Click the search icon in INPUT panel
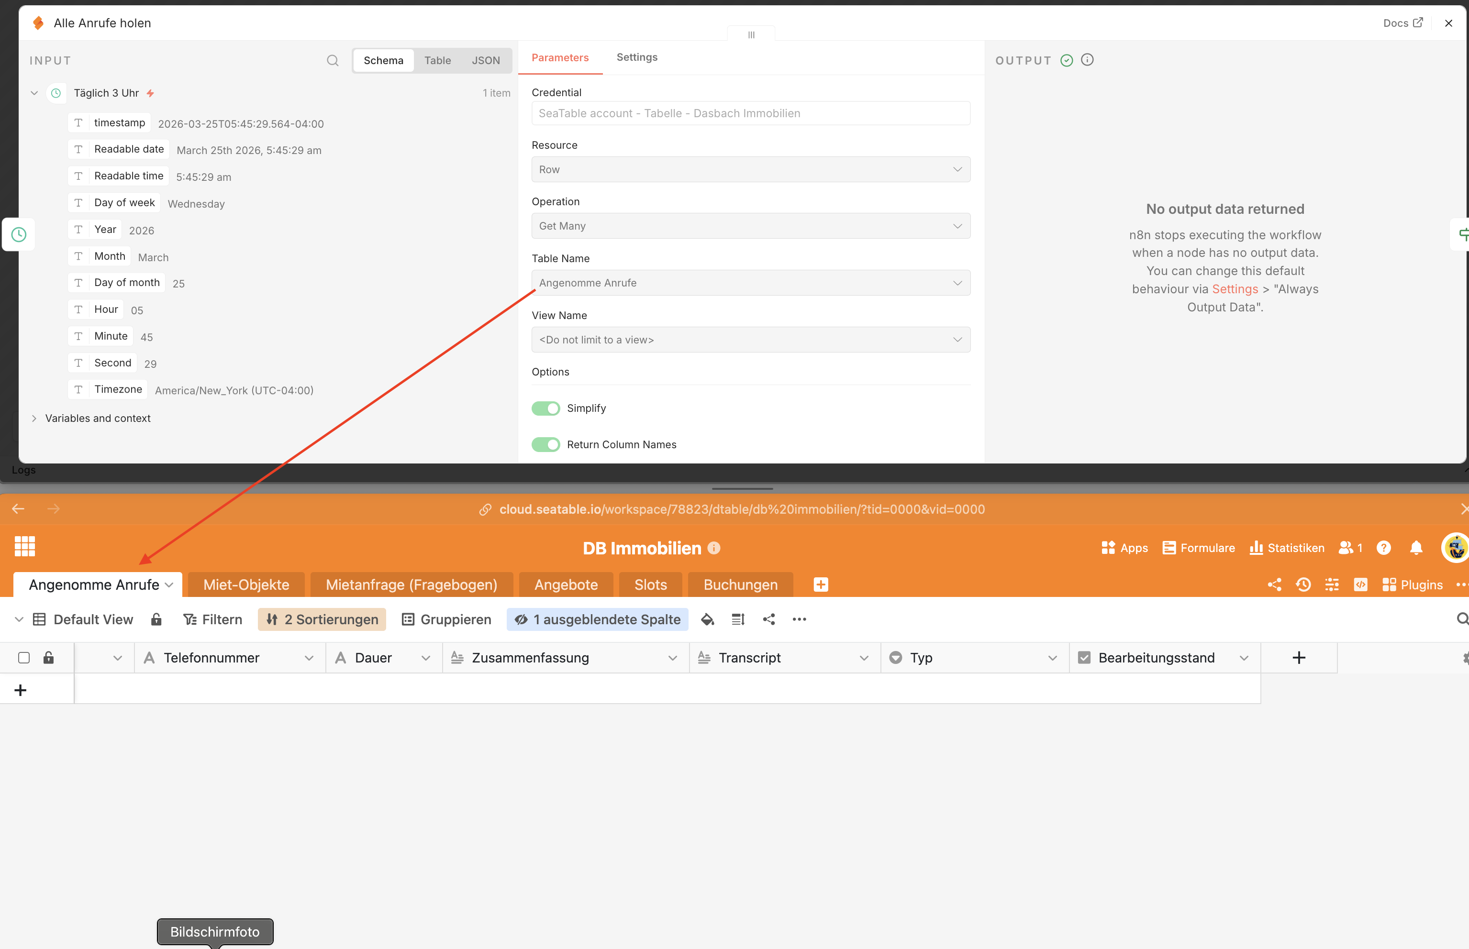The height and width of the screenshot is (949, 1469). (332, 60)
